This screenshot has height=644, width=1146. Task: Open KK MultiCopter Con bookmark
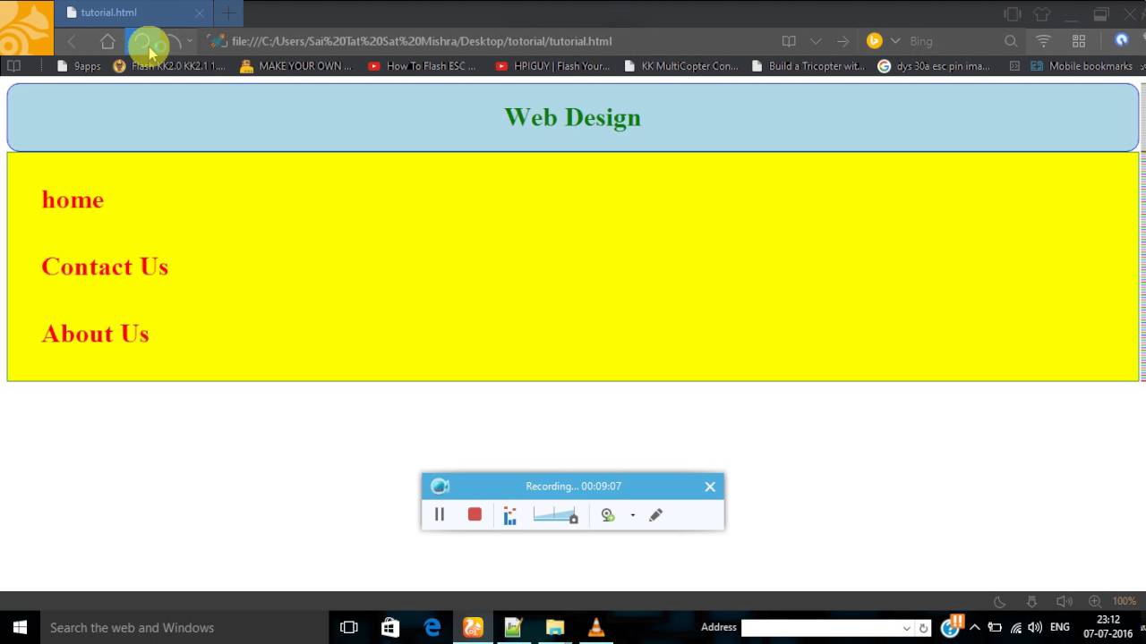tap(681, 66)
